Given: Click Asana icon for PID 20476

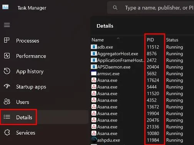Looking at the screenshot, I should click(94, 120).
